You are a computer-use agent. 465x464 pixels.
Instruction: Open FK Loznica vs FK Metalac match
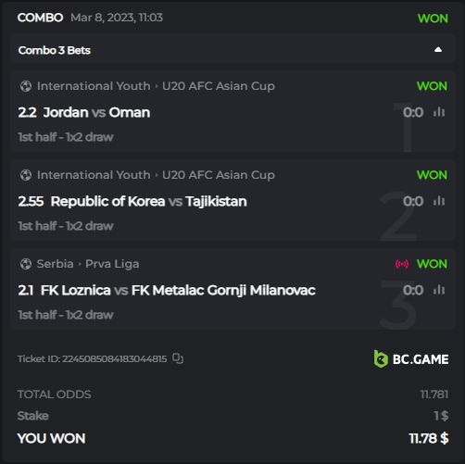pos(178,290)
